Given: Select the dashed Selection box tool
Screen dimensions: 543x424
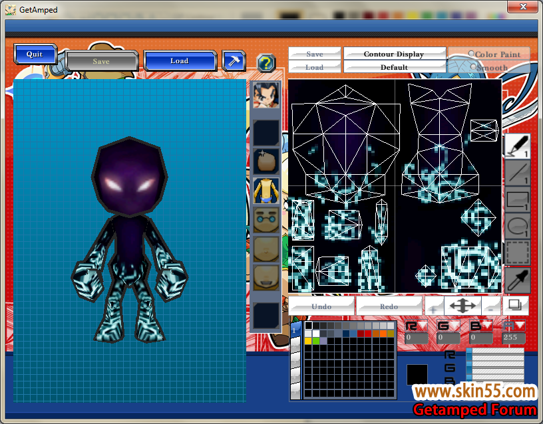Looking at the screenshot, I should point(517,253).
